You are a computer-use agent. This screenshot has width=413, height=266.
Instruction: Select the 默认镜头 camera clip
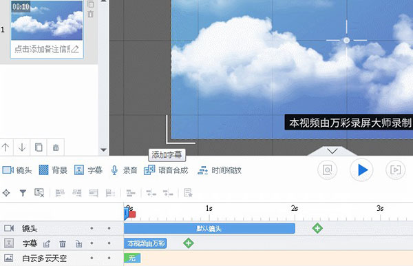[x=209, y=228]
